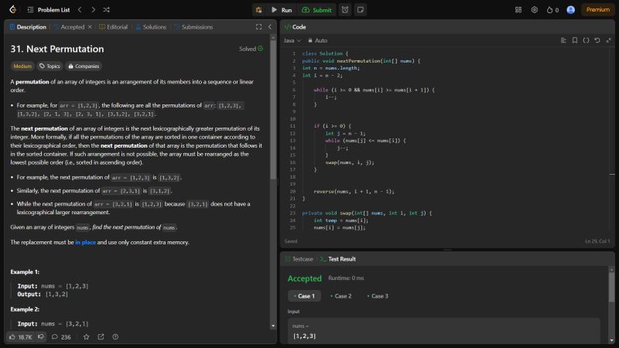Screen dimensions: 619x348
Task: Click the Code panel header label
Action: point(296,27)
